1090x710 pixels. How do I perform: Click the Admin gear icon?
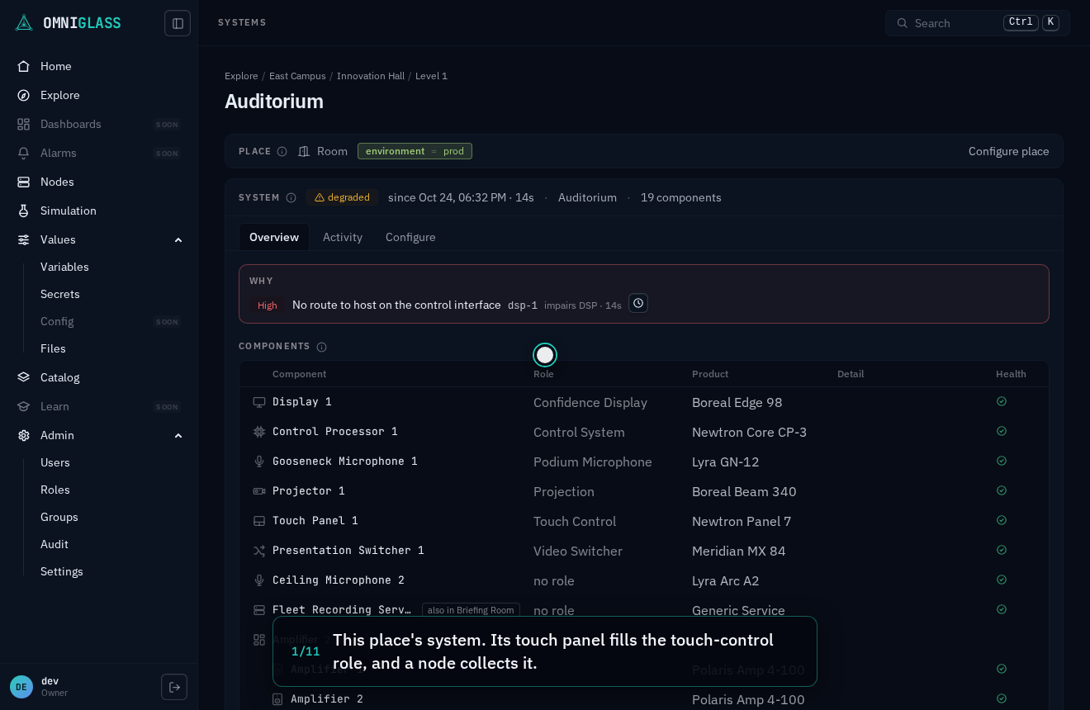coord(24,435)
